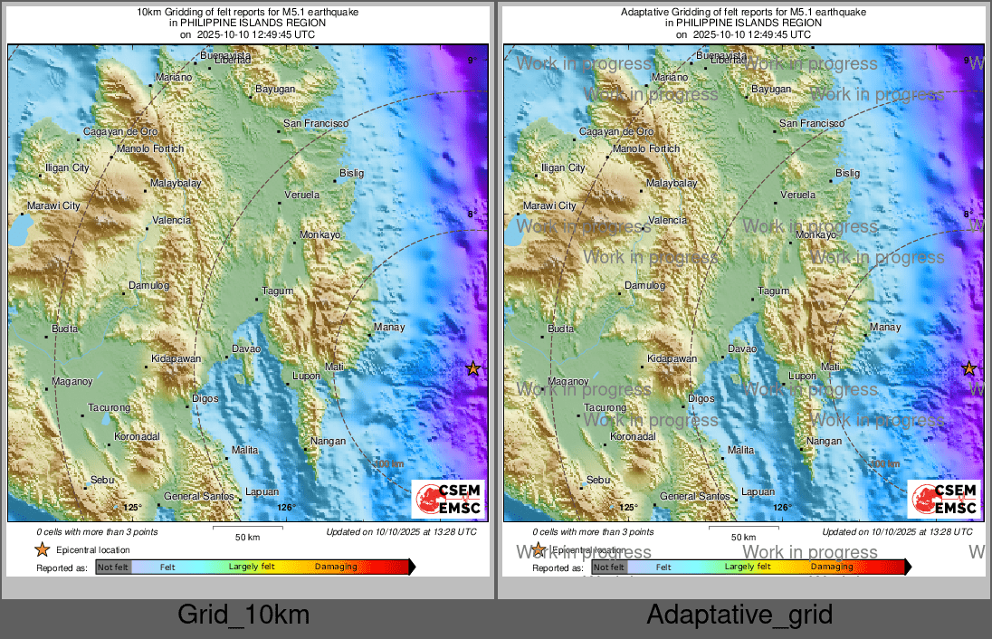Click the black arrow tip of the left color scale
The image size is (992, 639).
point(412,567)
